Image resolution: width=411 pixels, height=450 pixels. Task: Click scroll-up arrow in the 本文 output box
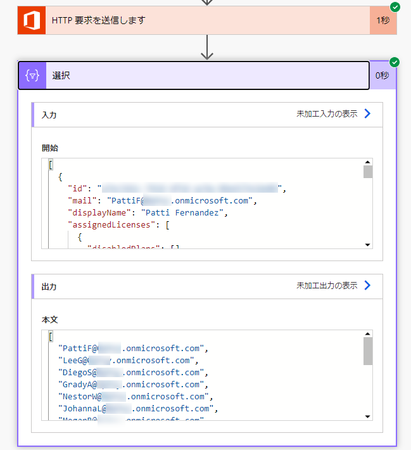click(x=368, y=334)
